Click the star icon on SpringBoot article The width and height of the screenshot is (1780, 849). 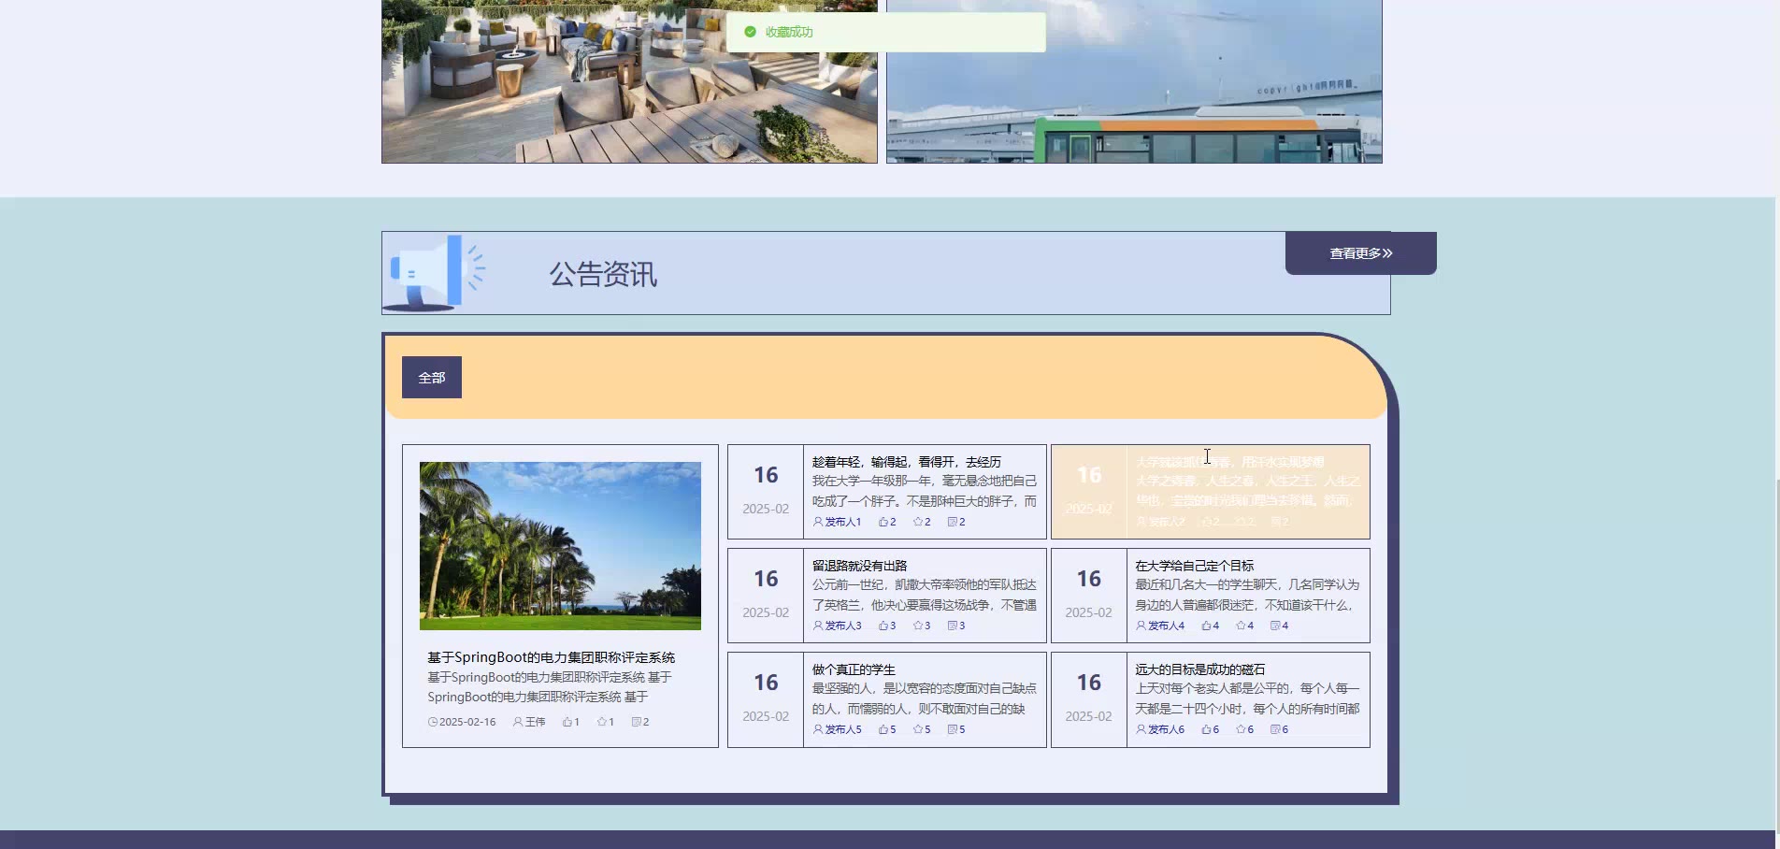(x=601, y=722)
